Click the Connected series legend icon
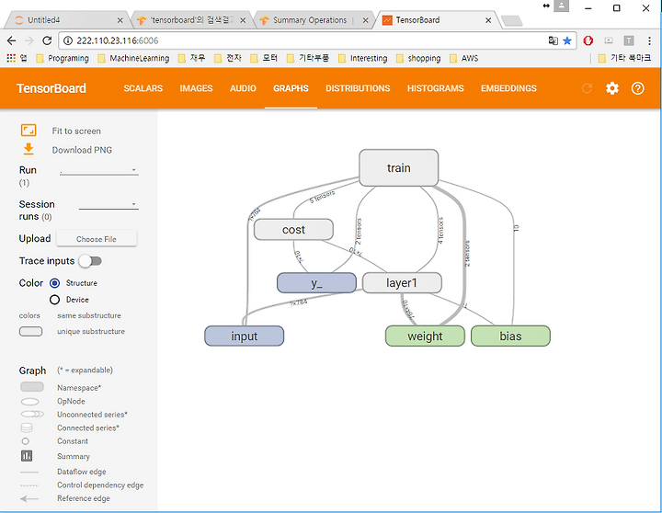Image resolution: width=662 pixels, height=513 pixels. click(x=27, y=427)
